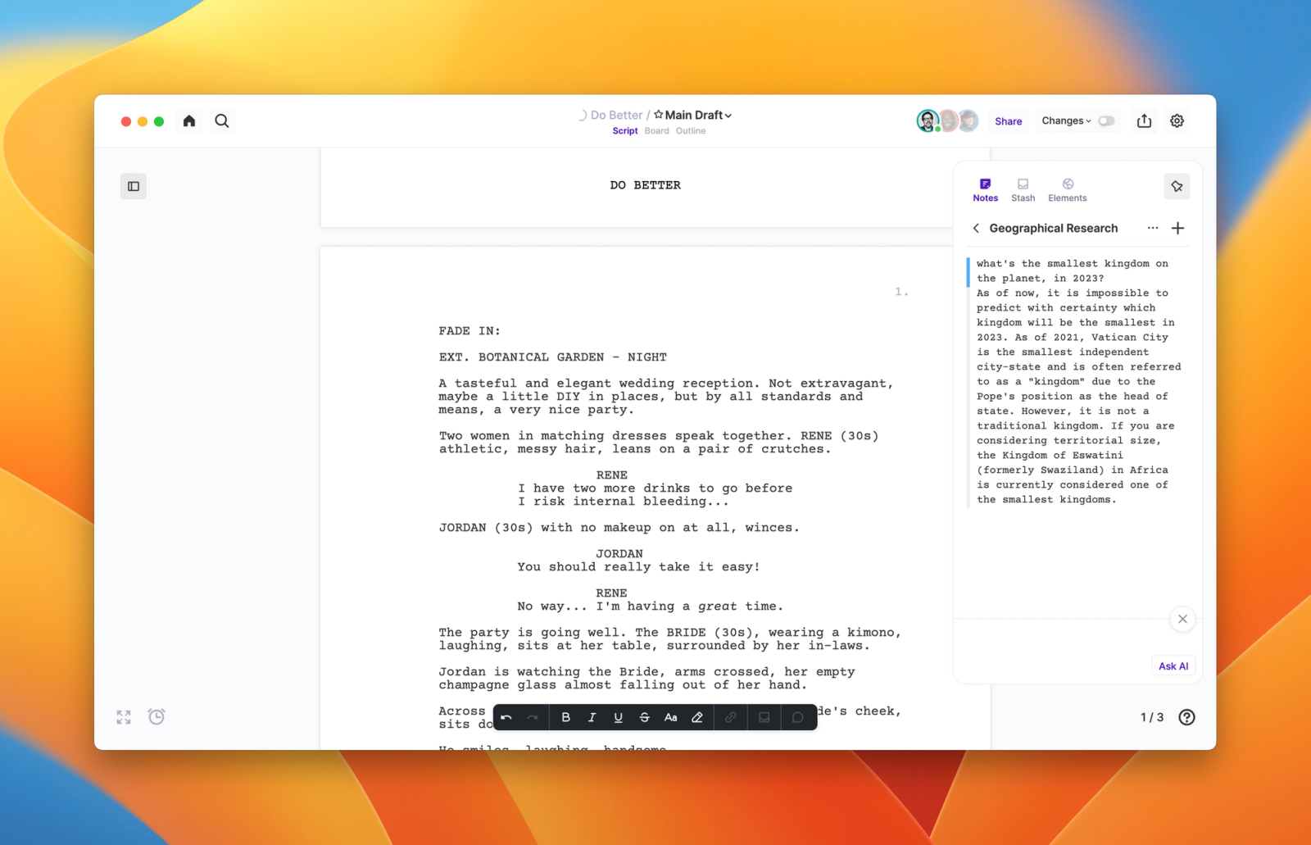Image resolution: width=1311 pixels, height=845 pixels.
Task: Apply bold formatting
Action: click(x=565, y=717)
